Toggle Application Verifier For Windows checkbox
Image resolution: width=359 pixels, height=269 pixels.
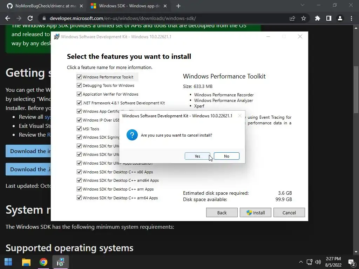(x=79, y=94)
